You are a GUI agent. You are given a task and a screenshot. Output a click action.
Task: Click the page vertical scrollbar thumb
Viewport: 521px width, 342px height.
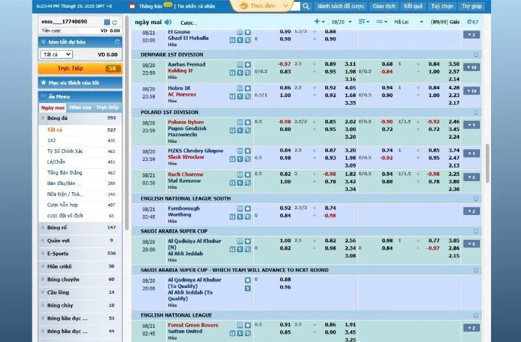click(x=487, y=163)
